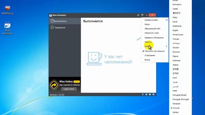Choose Выход in the menu
205x115 pixels.
coord(155,60)
